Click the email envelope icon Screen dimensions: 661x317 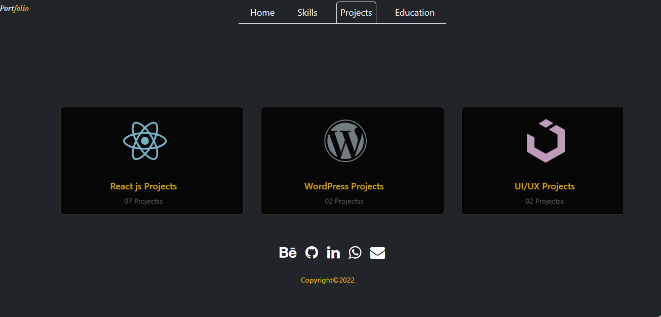click(378, 253)
